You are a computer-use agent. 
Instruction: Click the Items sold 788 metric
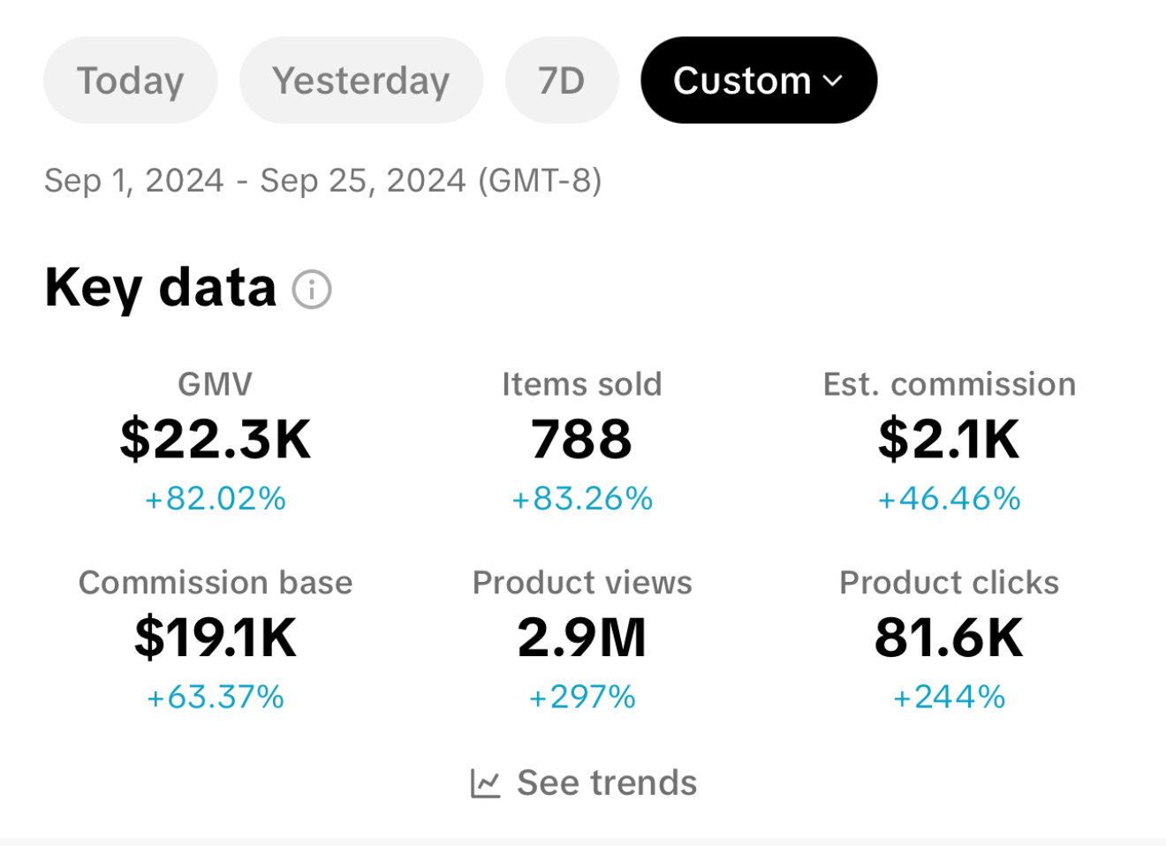(581, 439)
